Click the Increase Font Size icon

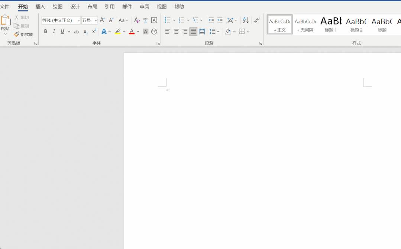[x=103, y=20]
